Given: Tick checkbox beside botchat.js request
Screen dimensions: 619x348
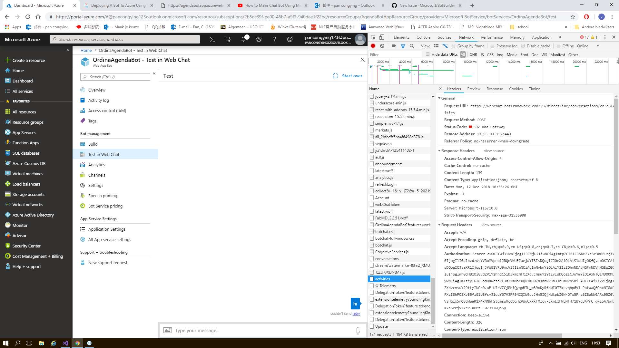Looking at the screenshot, I should (x=372, y=245).
